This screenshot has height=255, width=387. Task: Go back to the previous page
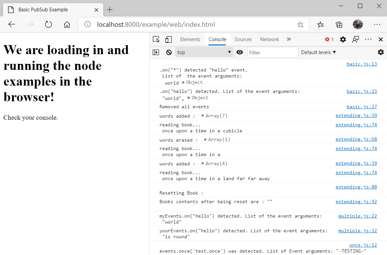[x=12, y=24]
